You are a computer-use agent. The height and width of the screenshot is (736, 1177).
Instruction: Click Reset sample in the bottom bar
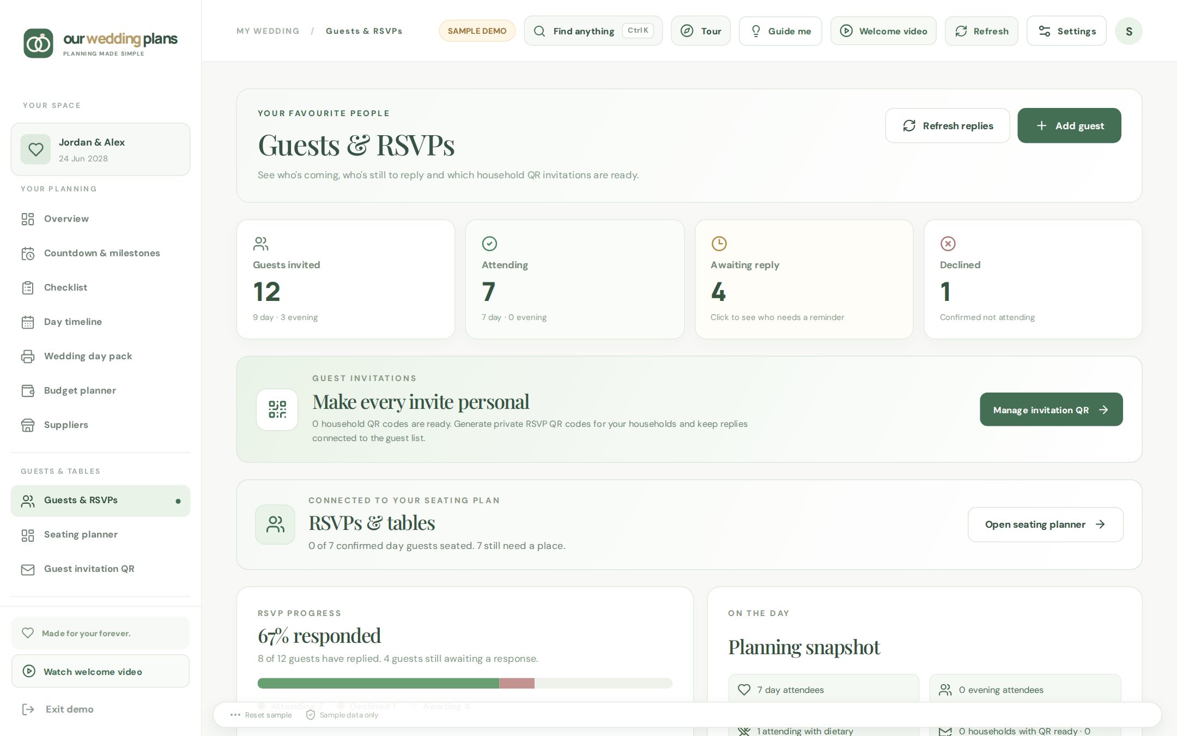pos(261,715)
